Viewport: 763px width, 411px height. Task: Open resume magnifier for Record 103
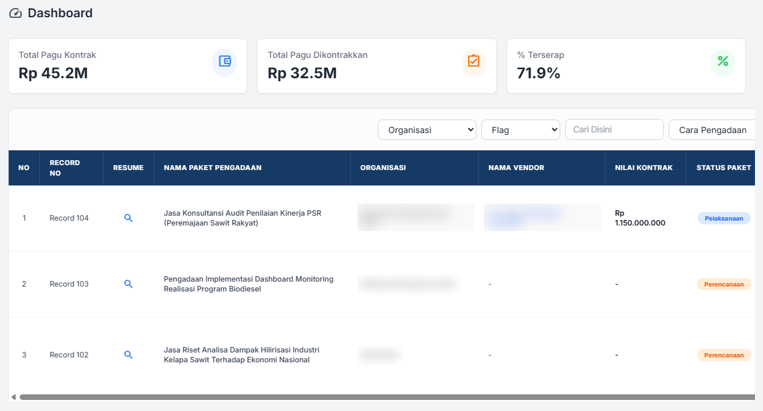tap(128, 284)
